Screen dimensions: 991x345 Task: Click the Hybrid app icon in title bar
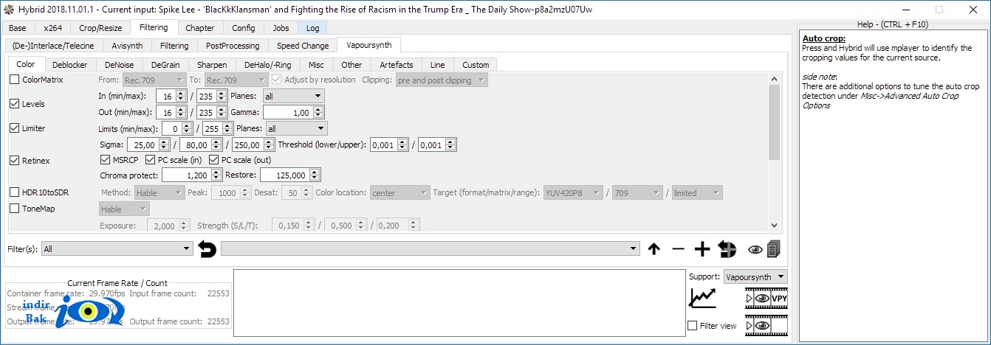[8, 10]
